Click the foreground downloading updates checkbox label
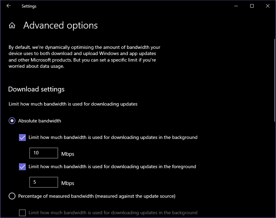 [x=114, y=166]
